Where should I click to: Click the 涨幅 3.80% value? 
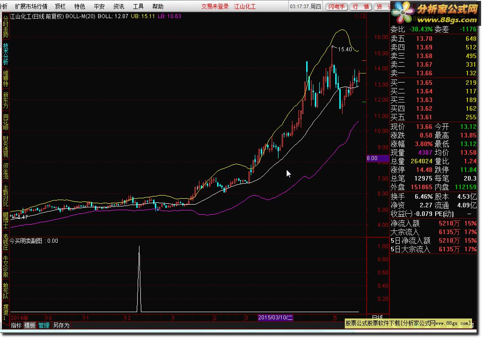point(423,144)
